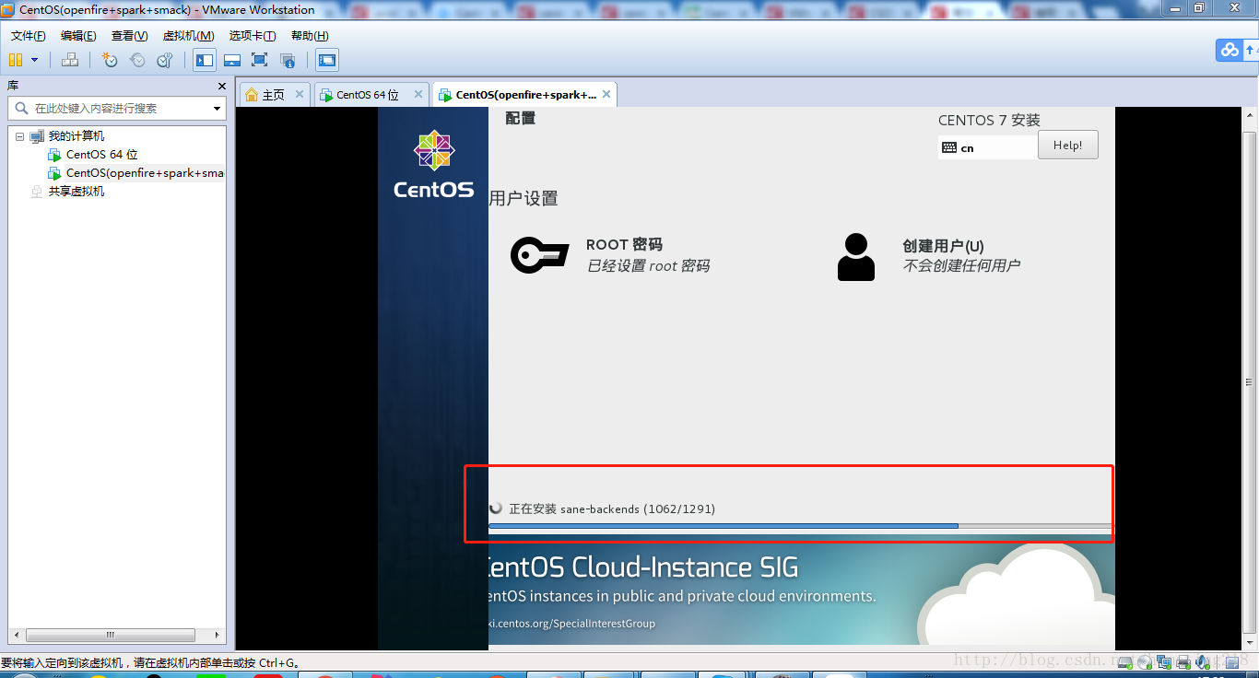1259x678 pixels.
Task: Open the 选项卡(T) menu
Action: (253, 36)
